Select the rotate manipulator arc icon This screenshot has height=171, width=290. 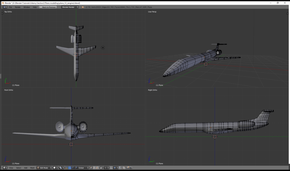(x=73, y=168)
